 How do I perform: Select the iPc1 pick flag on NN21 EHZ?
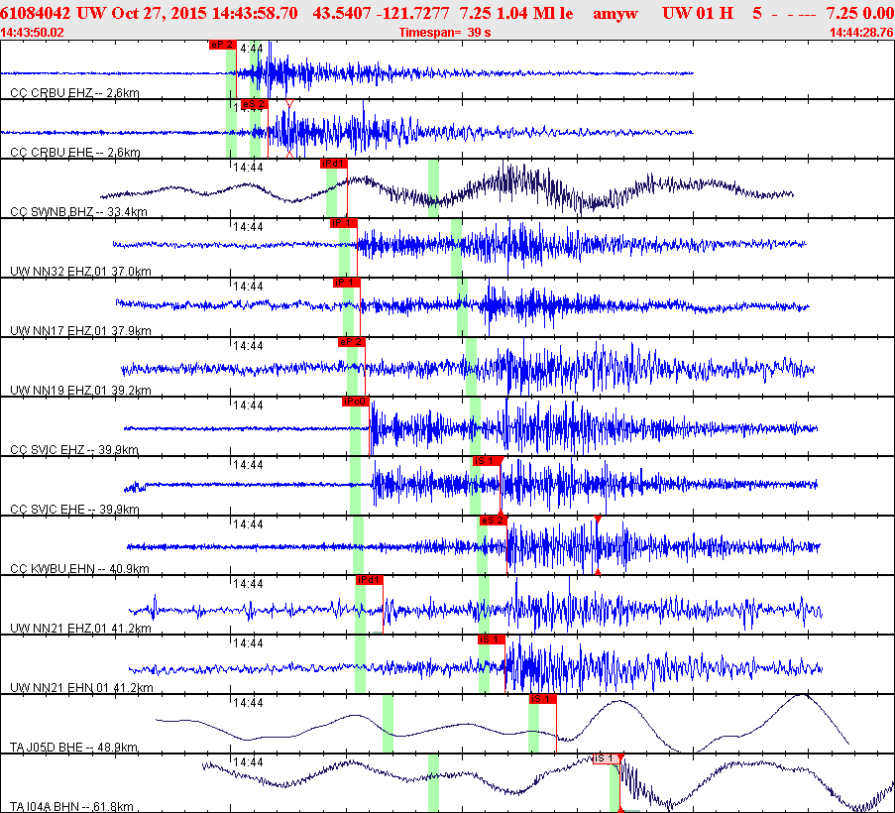point(369,580)
